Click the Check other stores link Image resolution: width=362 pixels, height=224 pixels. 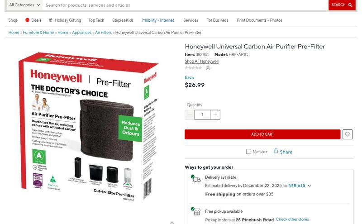292,219
